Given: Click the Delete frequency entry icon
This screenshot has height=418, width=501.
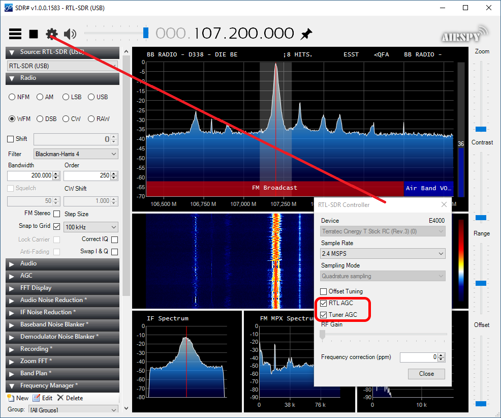Looking at the screenshot, I should 60,398.
